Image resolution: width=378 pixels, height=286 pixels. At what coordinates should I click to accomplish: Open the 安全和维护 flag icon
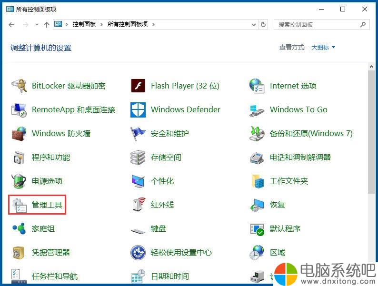(x=138, y=134)
